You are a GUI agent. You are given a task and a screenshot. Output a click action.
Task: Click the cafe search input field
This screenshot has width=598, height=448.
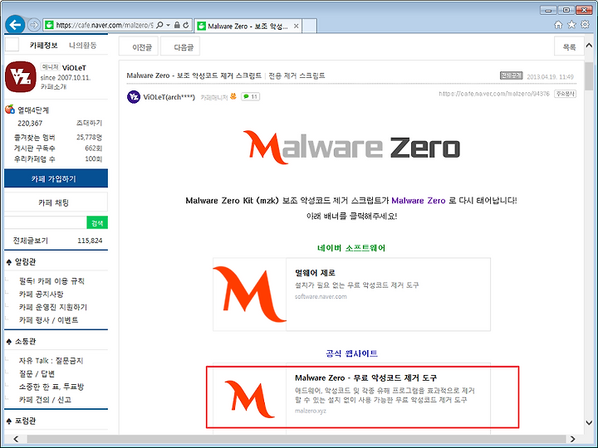coord(46,222)
